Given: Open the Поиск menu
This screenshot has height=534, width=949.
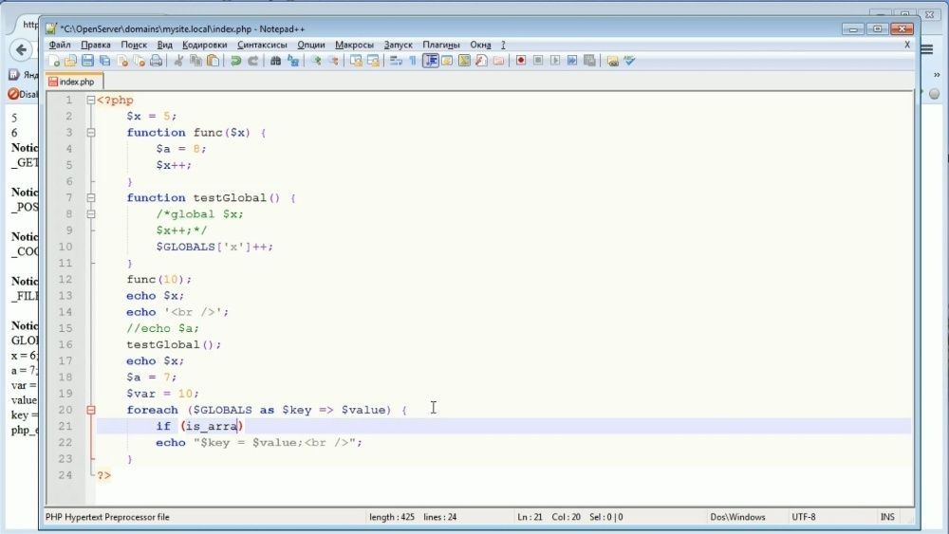Looking at the screenshot, I should point(134,45).
